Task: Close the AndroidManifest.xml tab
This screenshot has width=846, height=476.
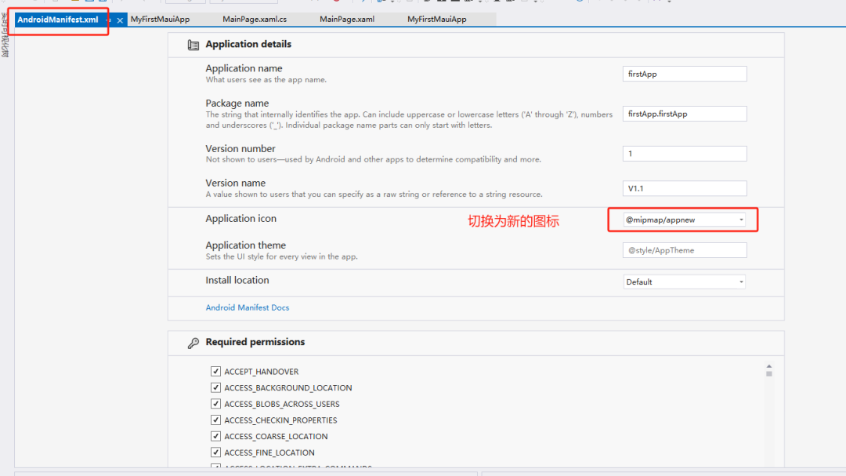Action: (x=120, y=20)
